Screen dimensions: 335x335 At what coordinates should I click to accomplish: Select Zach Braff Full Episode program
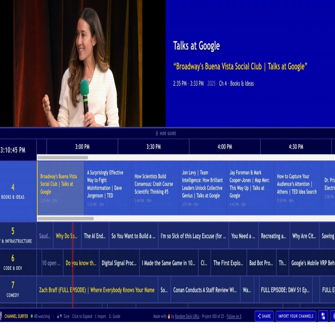pos(97,290)
